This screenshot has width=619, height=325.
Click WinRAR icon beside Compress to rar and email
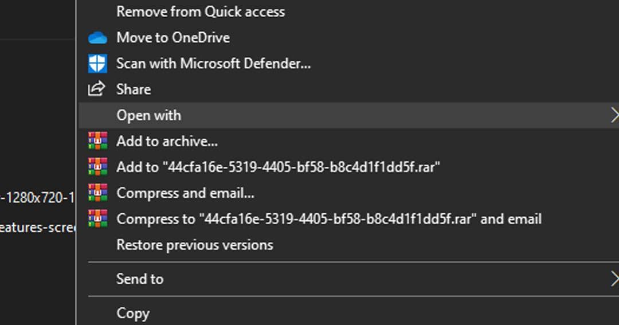97,219
